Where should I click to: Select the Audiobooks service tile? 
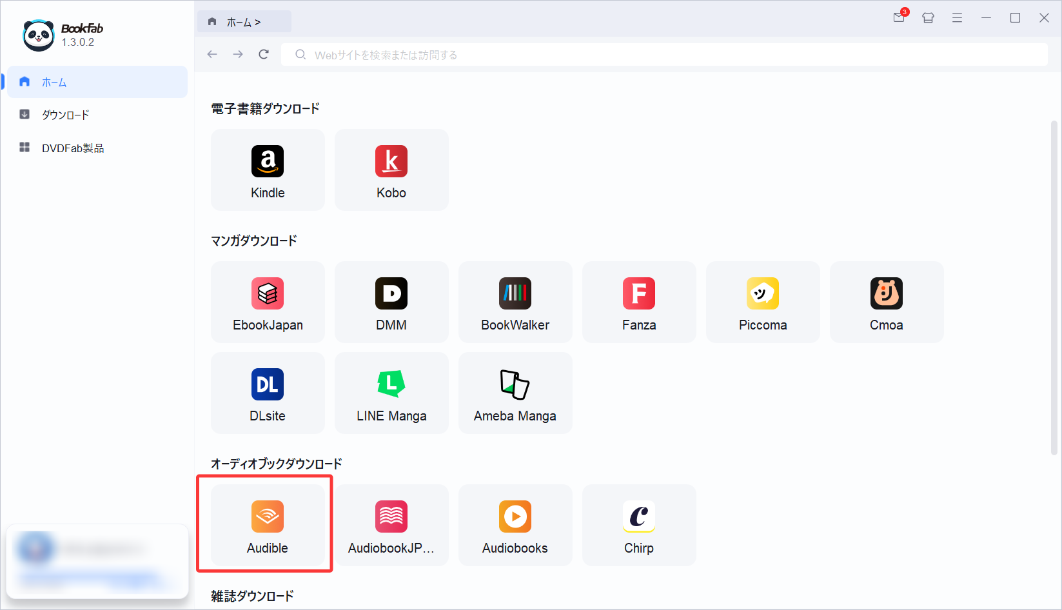tap(515, 525)
